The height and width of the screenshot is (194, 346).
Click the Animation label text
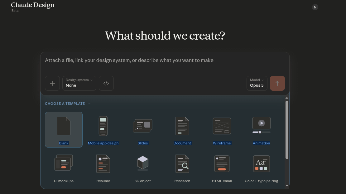tap(261, 143)
